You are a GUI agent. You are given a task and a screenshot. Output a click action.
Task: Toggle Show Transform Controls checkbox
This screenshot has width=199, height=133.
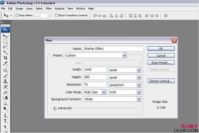tap(57, 15)
